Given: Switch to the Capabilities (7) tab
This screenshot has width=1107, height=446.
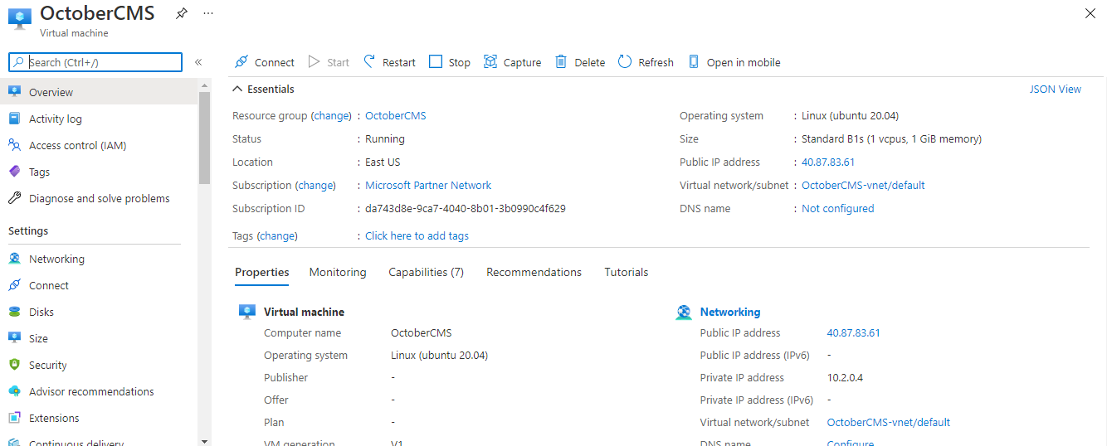Looking at the screenshot, I should [x=426, y=272].
